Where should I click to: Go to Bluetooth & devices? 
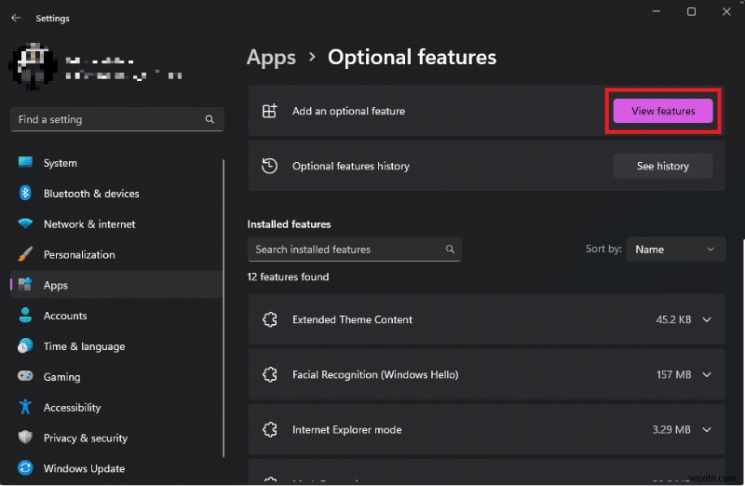(115, 193)
